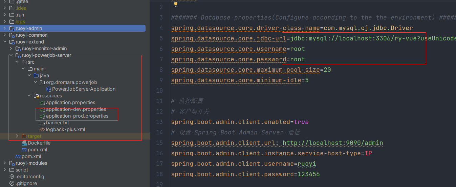Click the PowerJobServerApplication class icon

click(48, 89)
